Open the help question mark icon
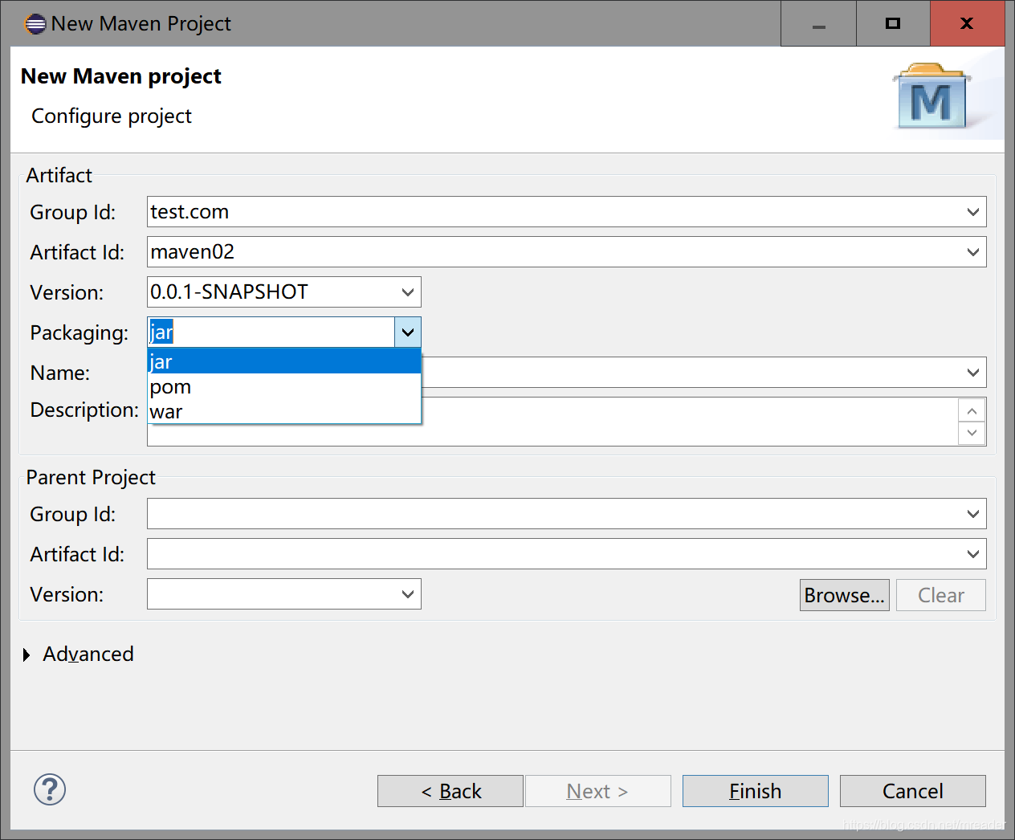Image resolution: width=1015 pixels, height=840 pixels. point(50,789)
